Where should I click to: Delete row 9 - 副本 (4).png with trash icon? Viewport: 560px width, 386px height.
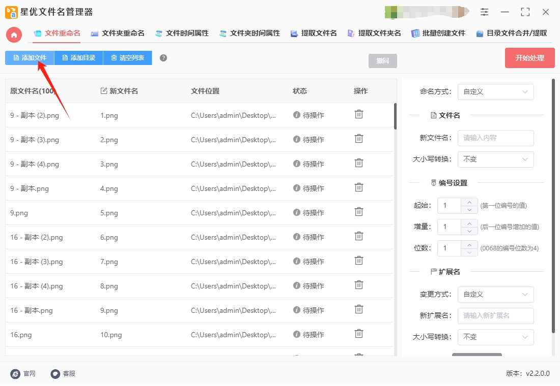358,163
